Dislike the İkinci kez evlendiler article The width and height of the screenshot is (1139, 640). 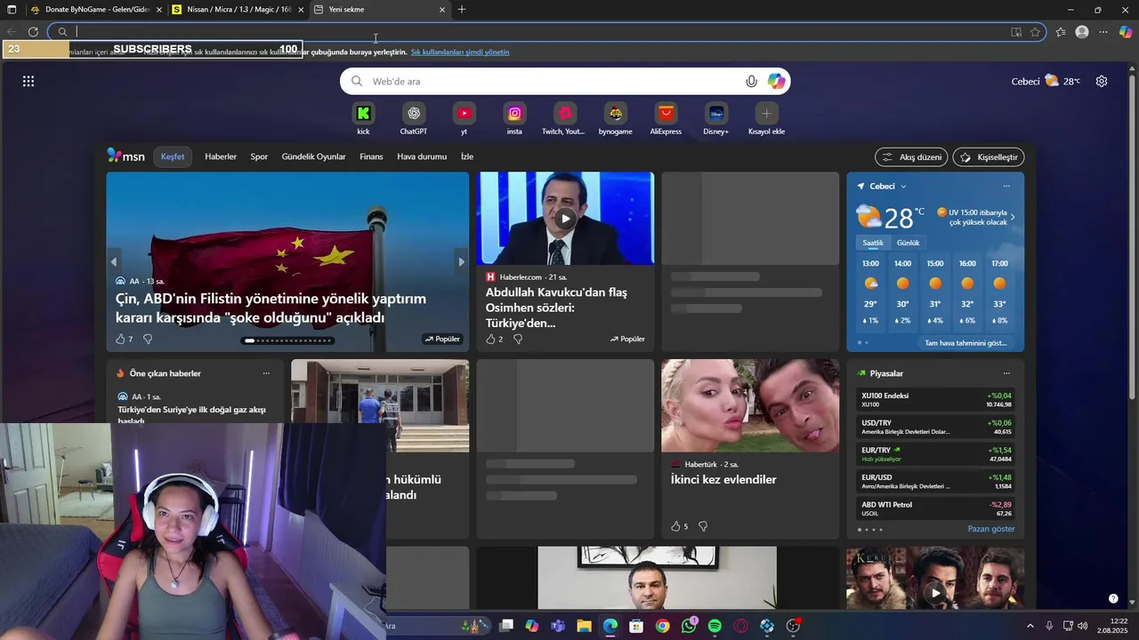pyautogui.click(x=703, y=526)
